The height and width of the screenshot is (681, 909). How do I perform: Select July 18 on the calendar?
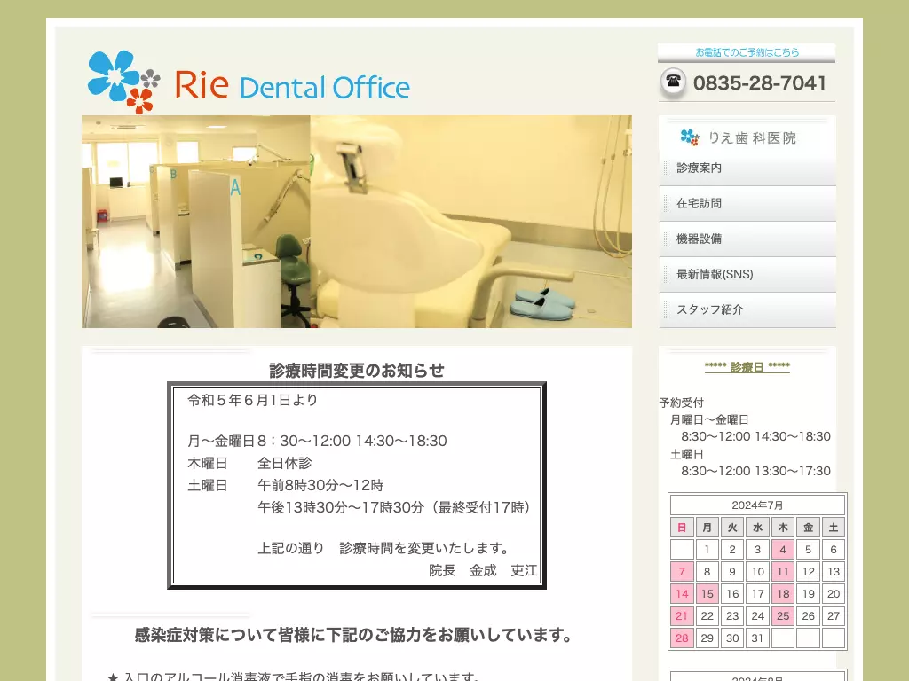(783, 593)
